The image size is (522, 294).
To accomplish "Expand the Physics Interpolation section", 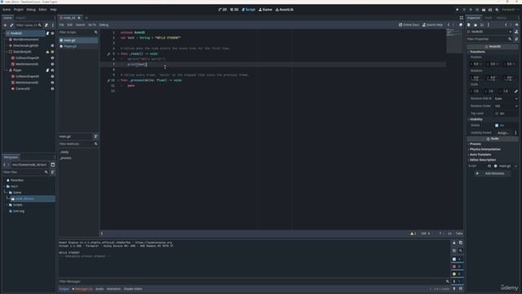I will click(493, 149).
